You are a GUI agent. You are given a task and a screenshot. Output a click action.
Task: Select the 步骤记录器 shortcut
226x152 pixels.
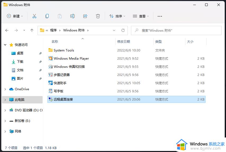(126, 75)
